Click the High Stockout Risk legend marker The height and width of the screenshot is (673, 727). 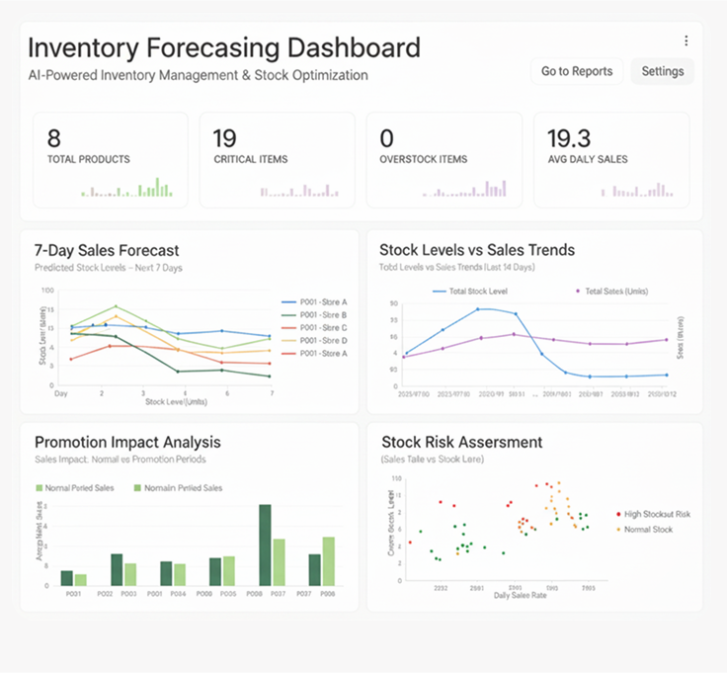(x=618, y=515)
